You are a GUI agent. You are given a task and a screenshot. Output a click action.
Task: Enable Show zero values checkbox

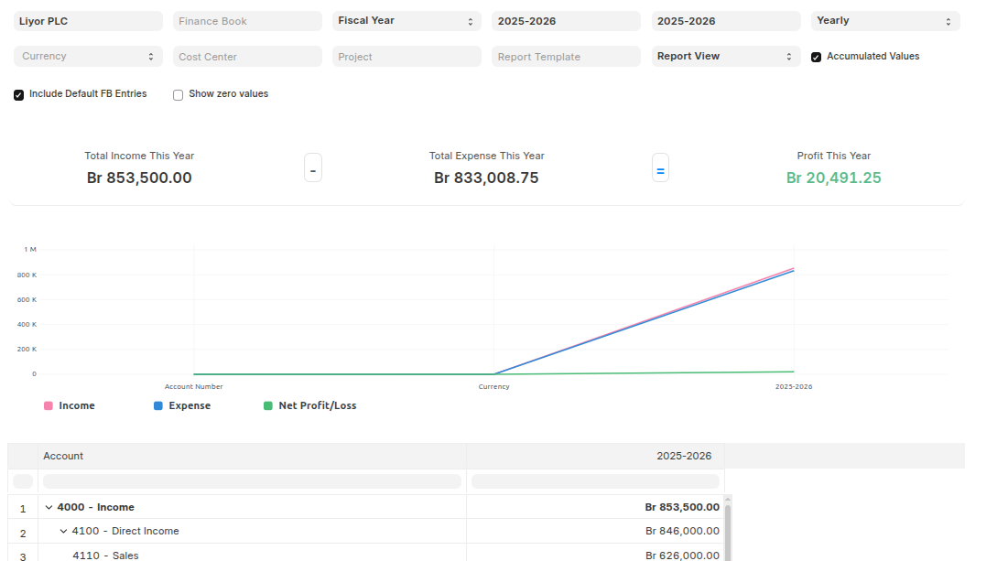click(x=179, y=94)
